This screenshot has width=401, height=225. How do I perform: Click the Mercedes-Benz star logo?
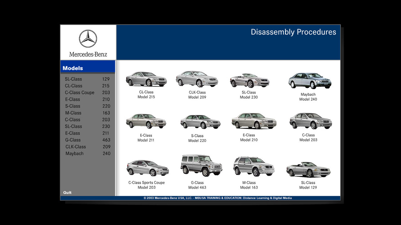click(x=88, y=39)
